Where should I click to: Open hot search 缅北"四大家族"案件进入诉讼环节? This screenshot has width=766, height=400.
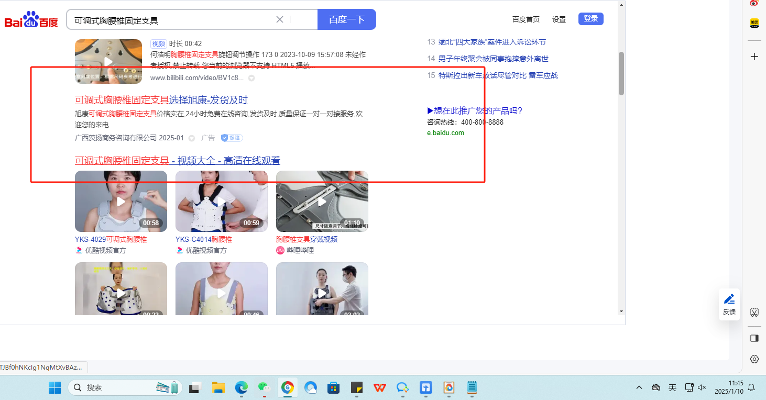pyautogui.click(x=492, y=42)
